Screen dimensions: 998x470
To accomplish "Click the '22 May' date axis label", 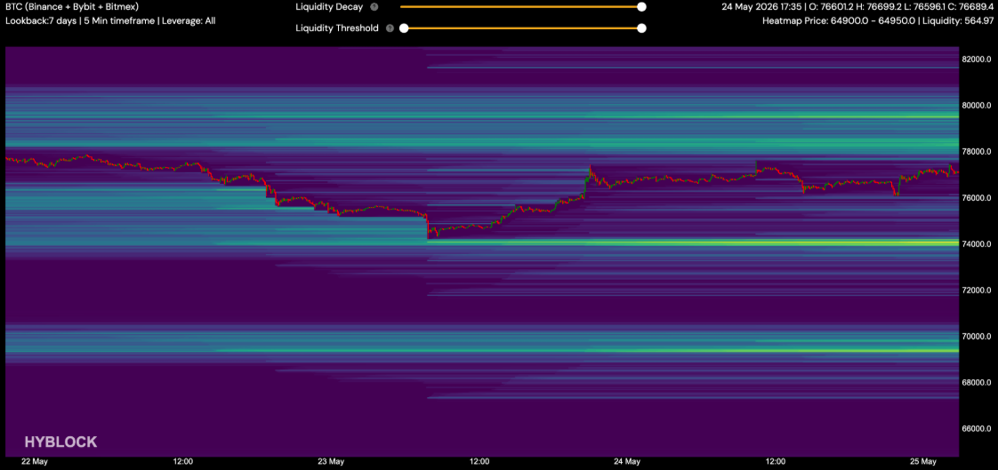I will coord(35,461).
